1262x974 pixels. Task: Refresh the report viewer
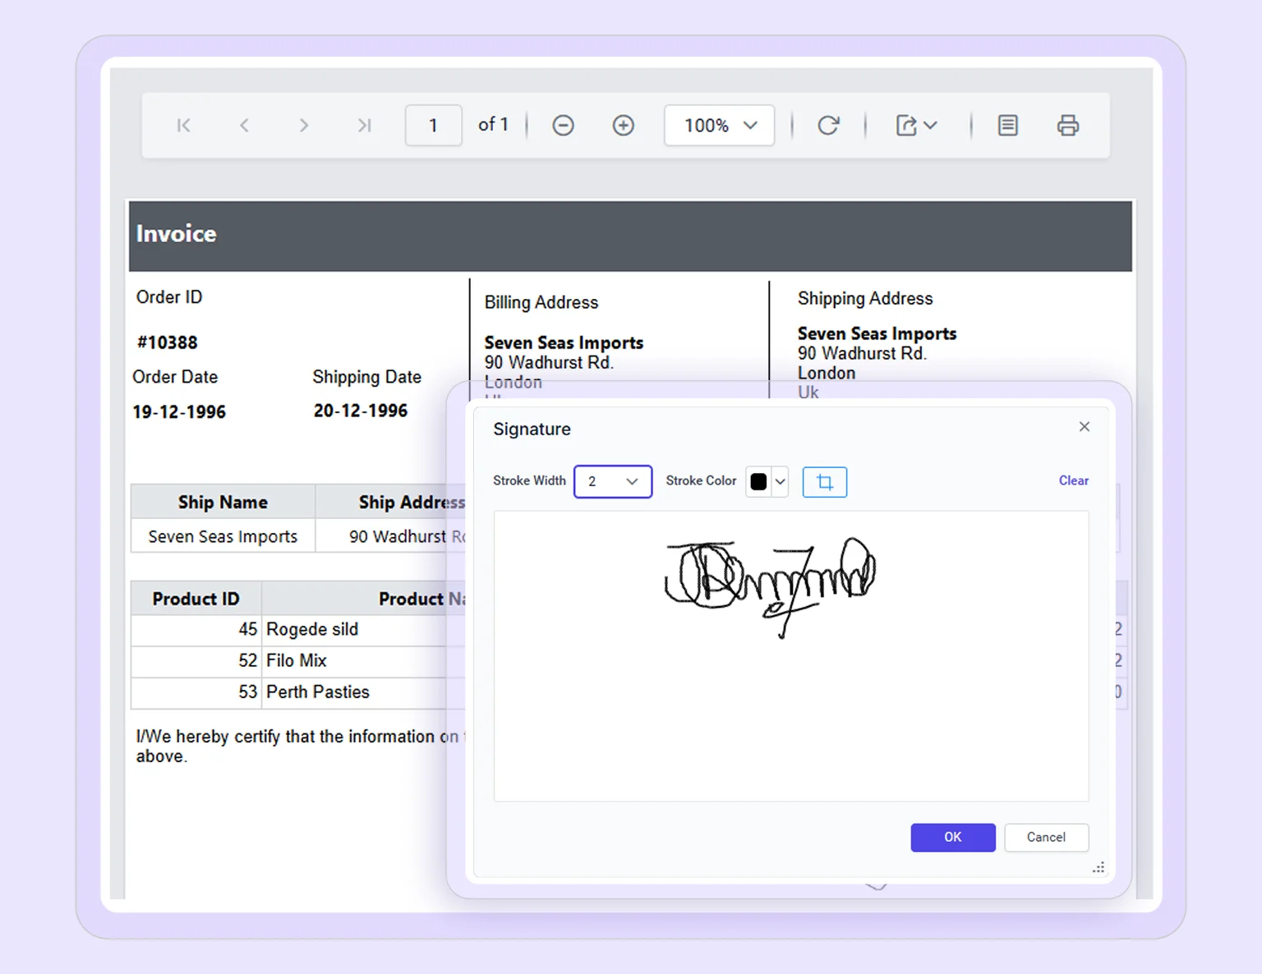(x=829, y=125)
